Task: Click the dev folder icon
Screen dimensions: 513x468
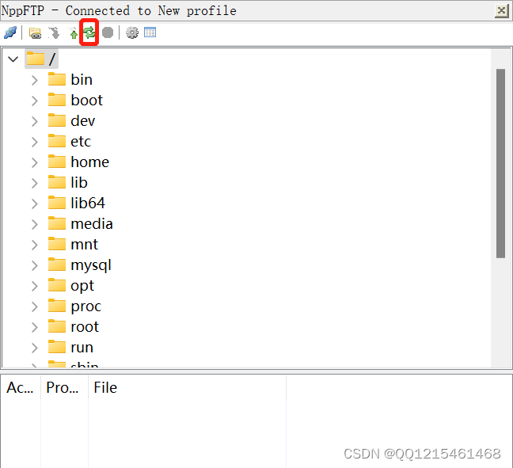Action: tap(57, 120)
